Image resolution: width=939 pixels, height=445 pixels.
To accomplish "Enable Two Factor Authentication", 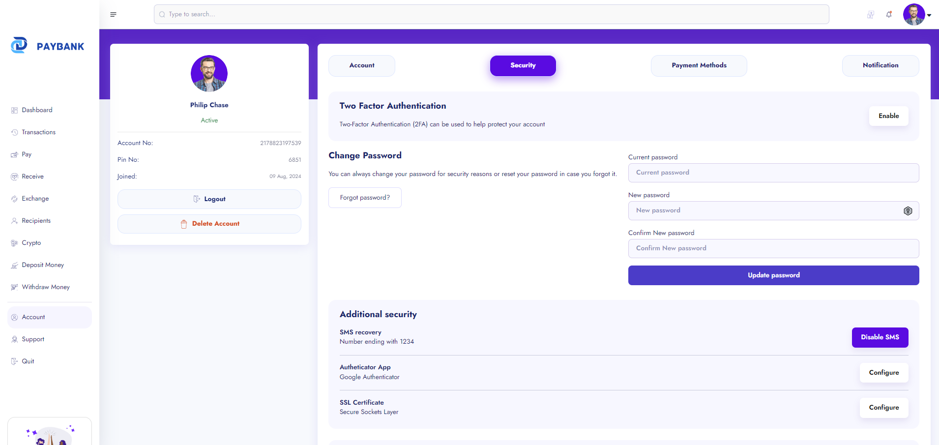I will tap(888, 116).
